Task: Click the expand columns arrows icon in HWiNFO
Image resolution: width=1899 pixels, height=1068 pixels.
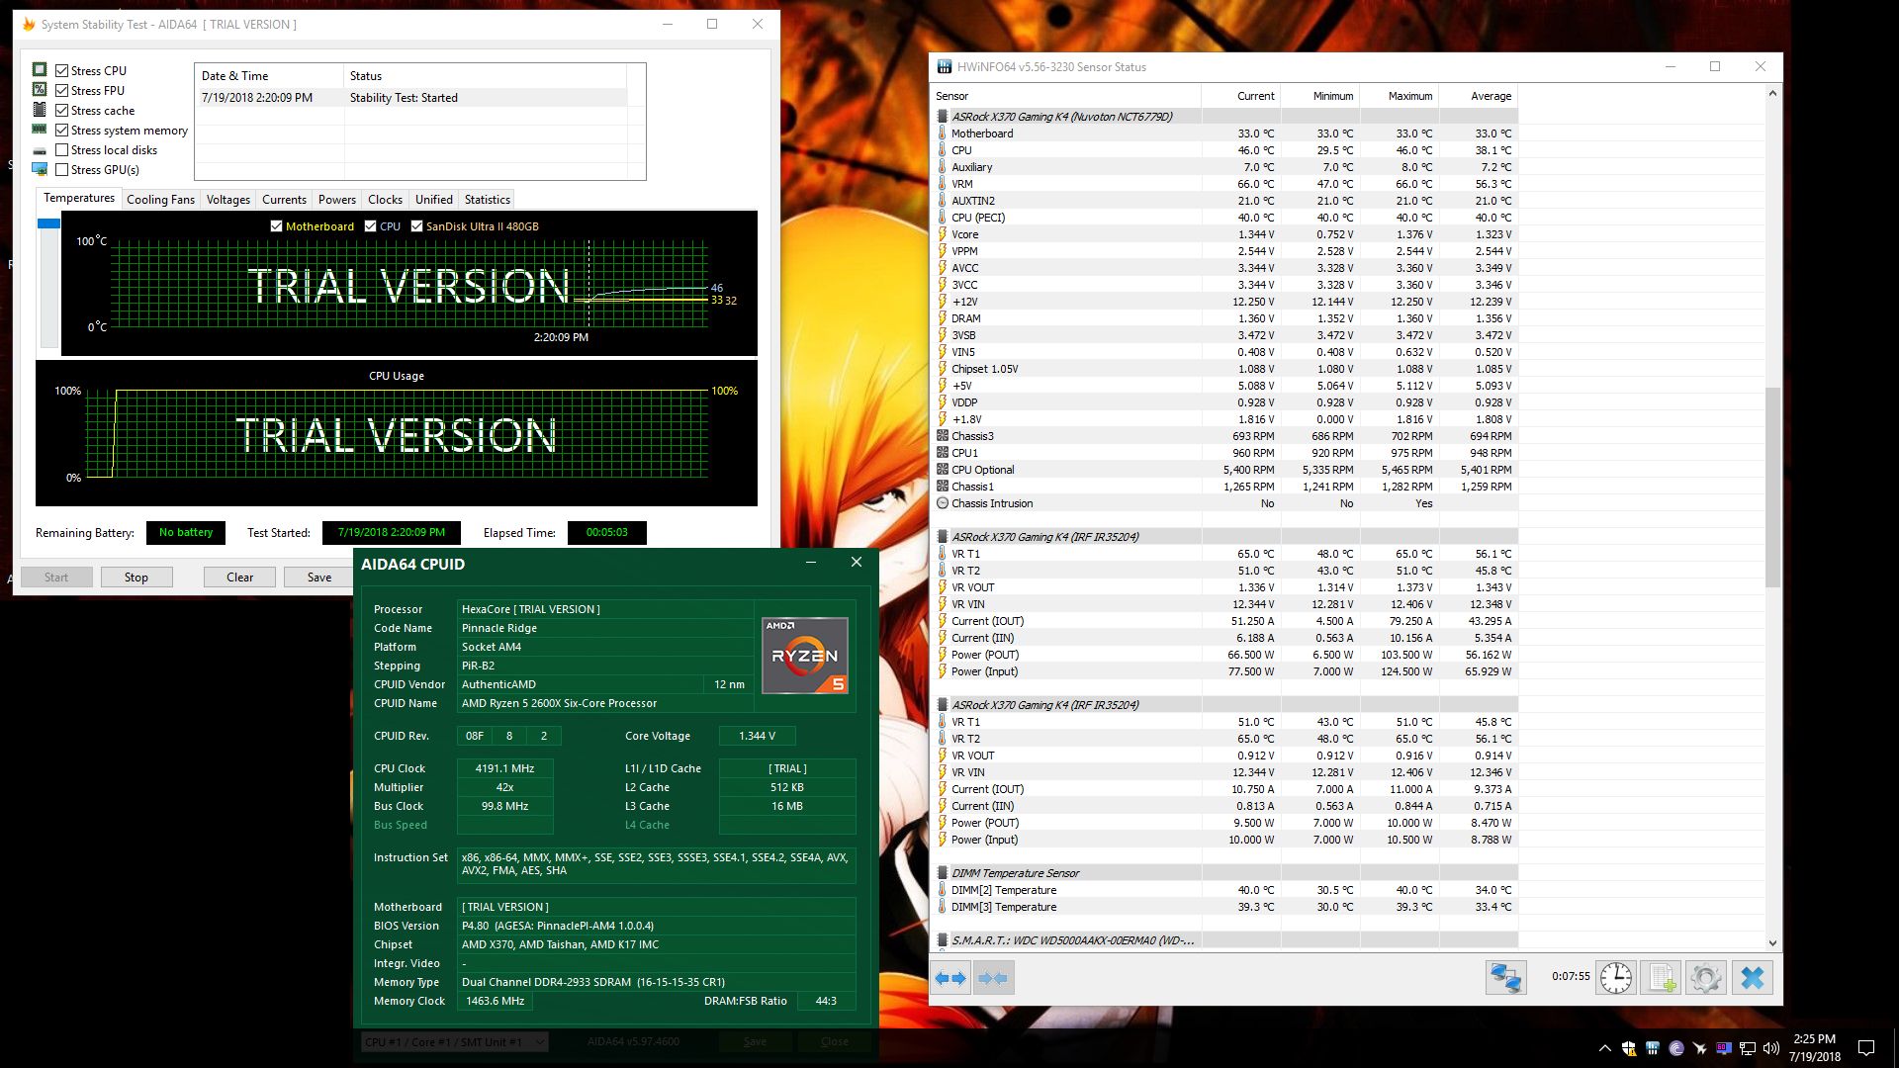Action: coord(950,978)
